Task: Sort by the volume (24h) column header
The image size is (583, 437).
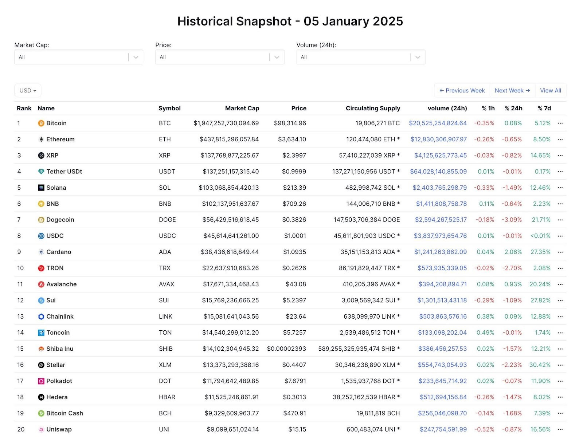Action: pos(447,109)
